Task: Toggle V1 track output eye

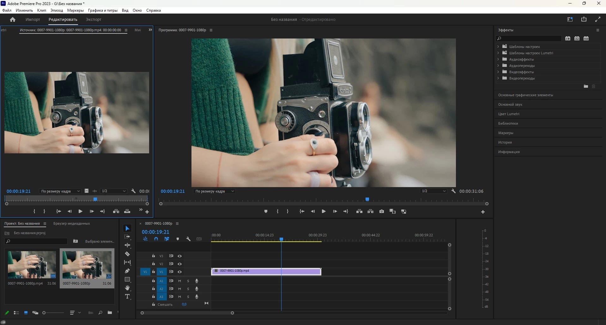Action: pos(179,272)
